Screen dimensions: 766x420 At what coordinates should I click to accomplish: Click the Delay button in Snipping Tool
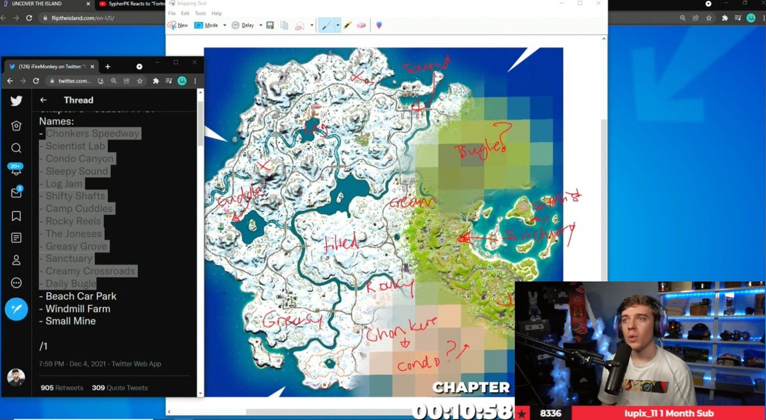point(243,25)
